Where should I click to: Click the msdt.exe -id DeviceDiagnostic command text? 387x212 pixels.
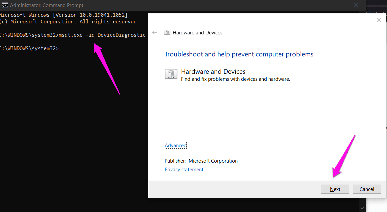[102, 35]
